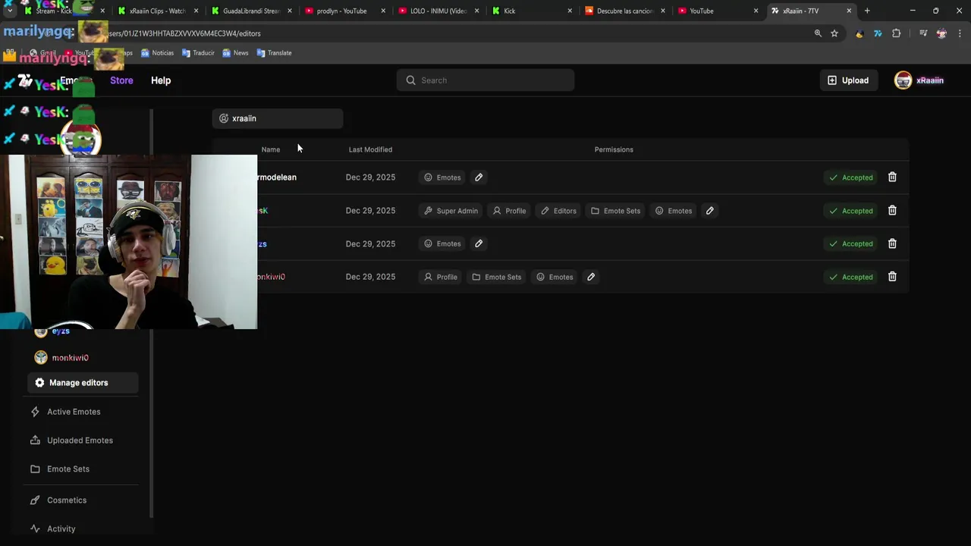The width and height of the screenshot is (971, 546).
Task: Open Manage editors page
Action: click(83, 383)
